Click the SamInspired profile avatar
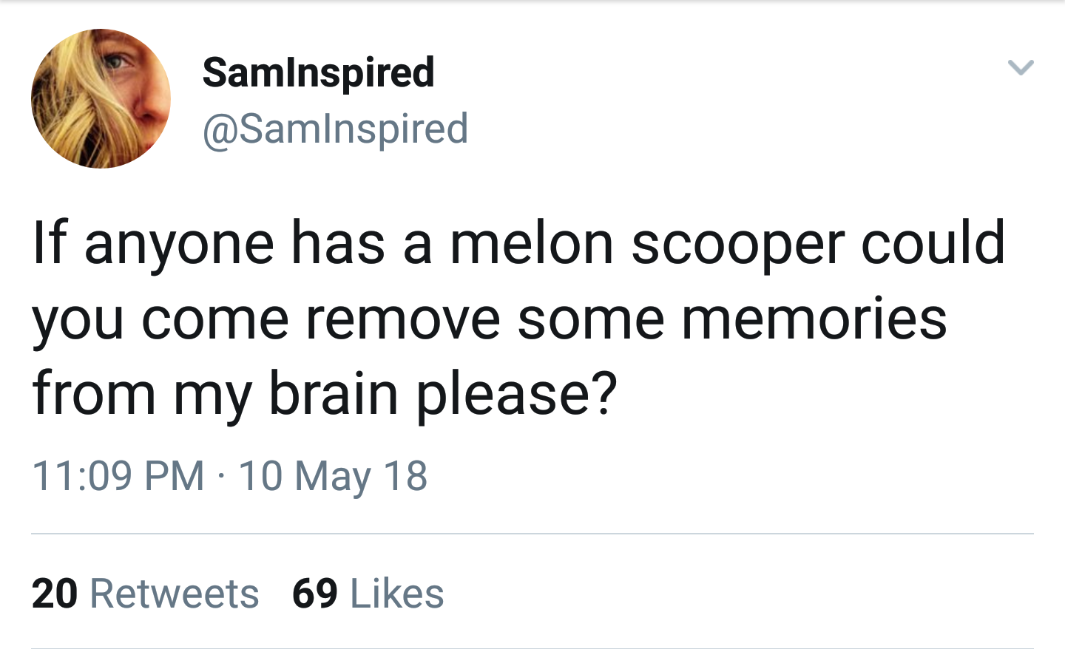The image size is (1065, 649). (101, 98)
